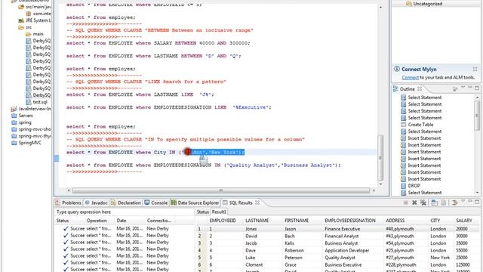Select the DROP entry in Outline
The height and width of the screenshot is (272, 483).
pyautogui.click(x=414, y=186)
